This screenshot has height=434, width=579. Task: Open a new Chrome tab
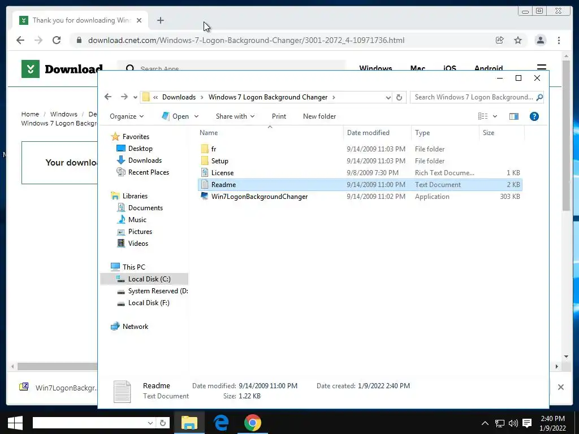[160, 20]
